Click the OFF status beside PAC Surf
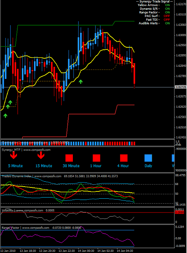 167,16
